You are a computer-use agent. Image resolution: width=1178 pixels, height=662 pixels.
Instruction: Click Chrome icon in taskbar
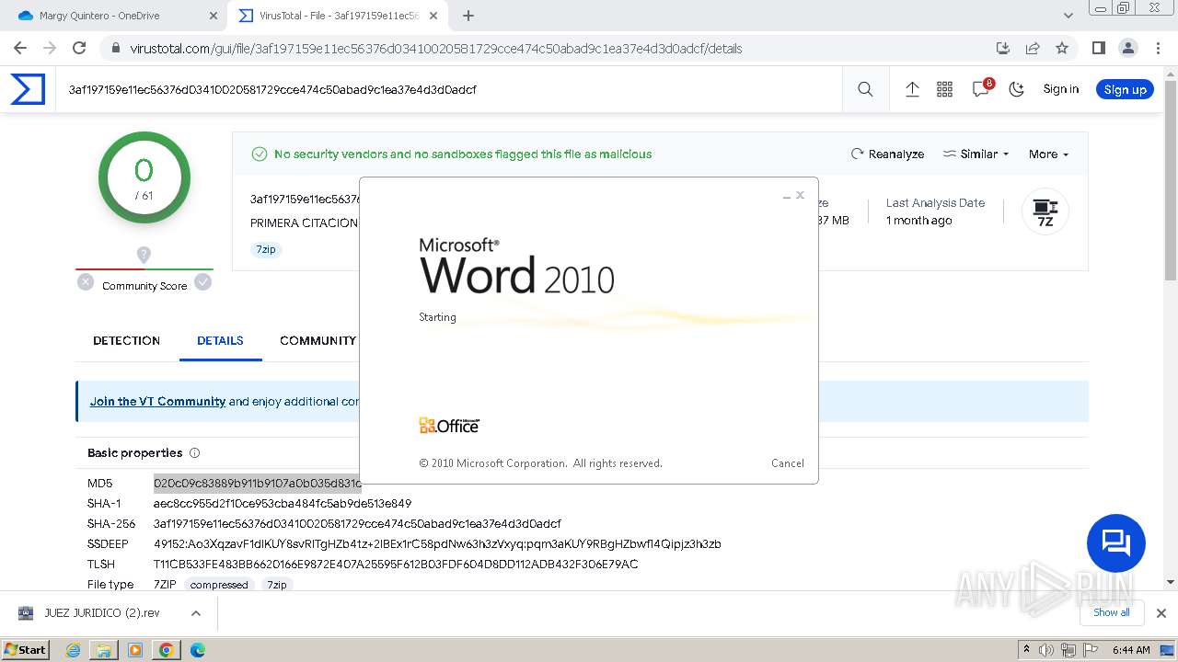167,650
